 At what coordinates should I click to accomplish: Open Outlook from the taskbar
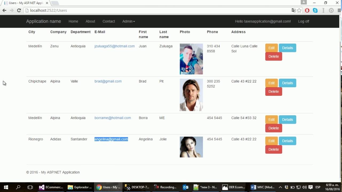[186, 187]
